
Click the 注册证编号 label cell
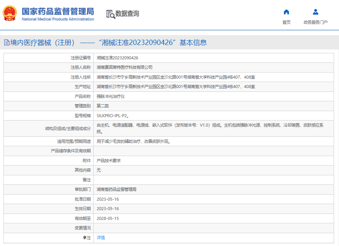48,58
